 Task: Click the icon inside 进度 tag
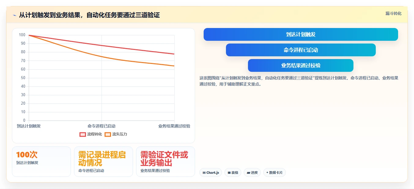pos(248,173)
